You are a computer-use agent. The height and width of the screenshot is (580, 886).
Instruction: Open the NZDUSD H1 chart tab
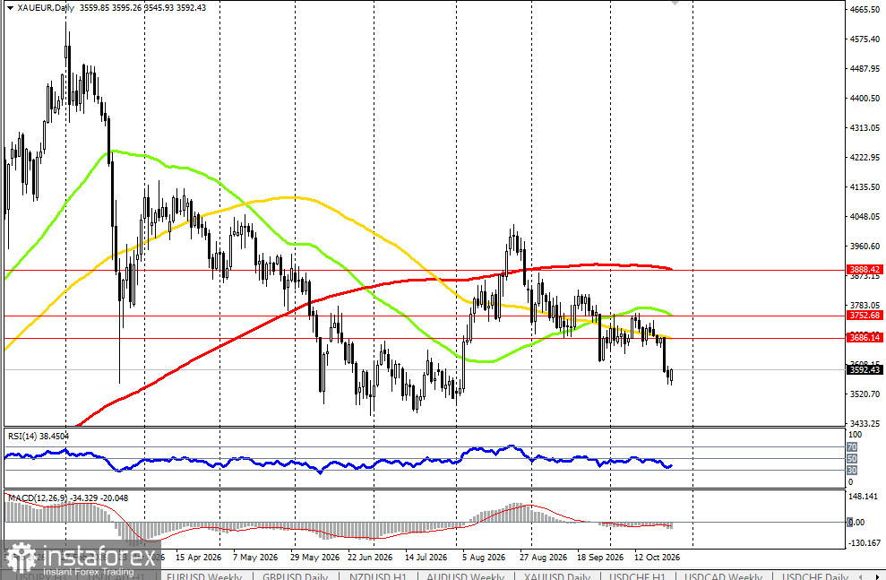[x=377, y=576]
